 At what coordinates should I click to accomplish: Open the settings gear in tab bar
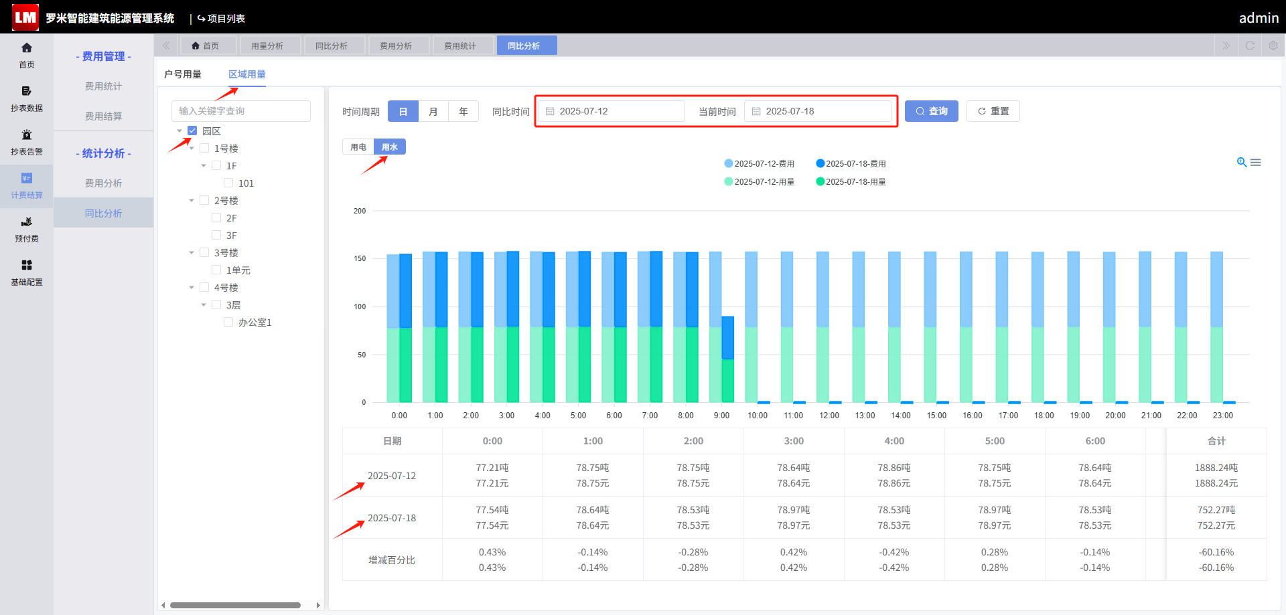coord(1273,46)
